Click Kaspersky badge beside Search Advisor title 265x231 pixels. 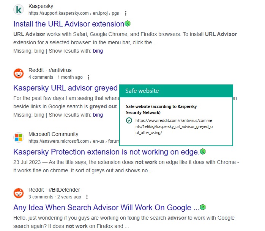click(203, 207)
